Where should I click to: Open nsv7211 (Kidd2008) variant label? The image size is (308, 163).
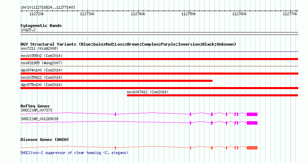coord(39,48)
